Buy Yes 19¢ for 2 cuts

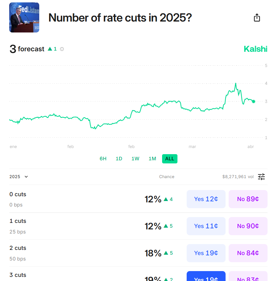point(206,253)
